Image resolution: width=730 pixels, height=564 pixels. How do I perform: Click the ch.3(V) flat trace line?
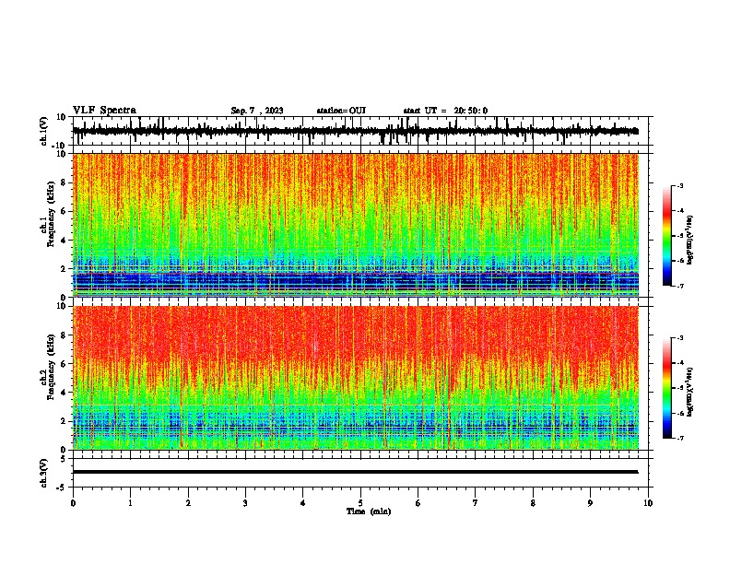[355, 472]
